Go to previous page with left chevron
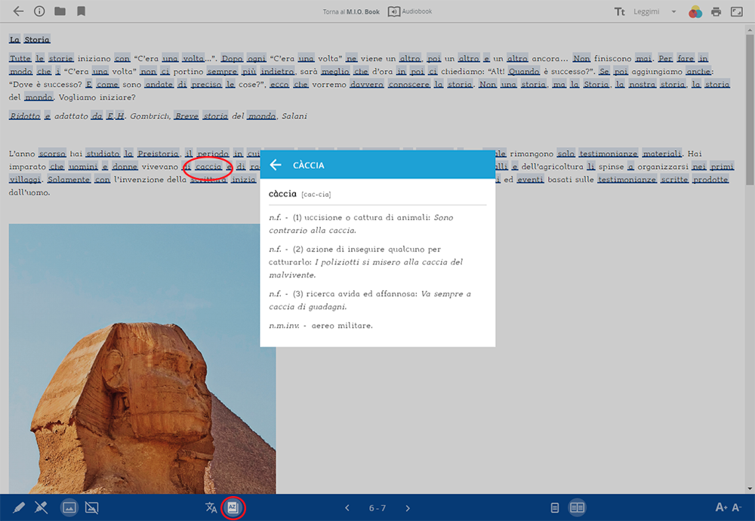 point(347,508)
